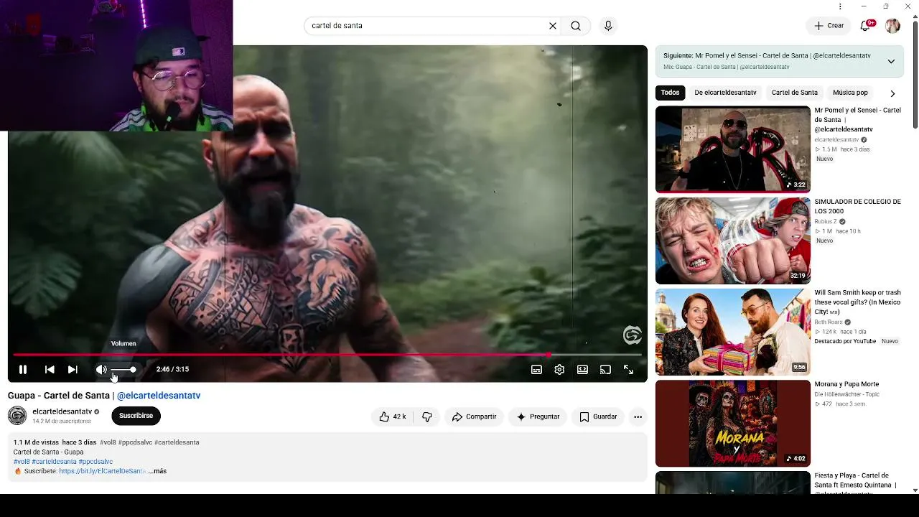This screenshot has height=517, width=919.
Task: Open the Crear menu
Action: [829, 26]
